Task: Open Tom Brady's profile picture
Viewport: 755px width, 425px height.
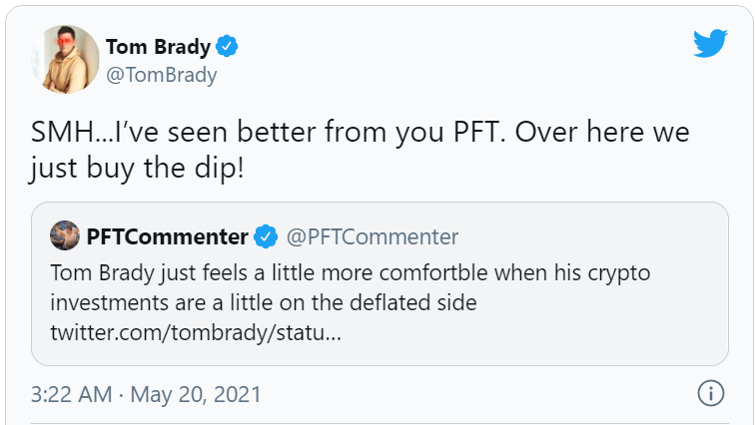Action: [x=65, y=59]
